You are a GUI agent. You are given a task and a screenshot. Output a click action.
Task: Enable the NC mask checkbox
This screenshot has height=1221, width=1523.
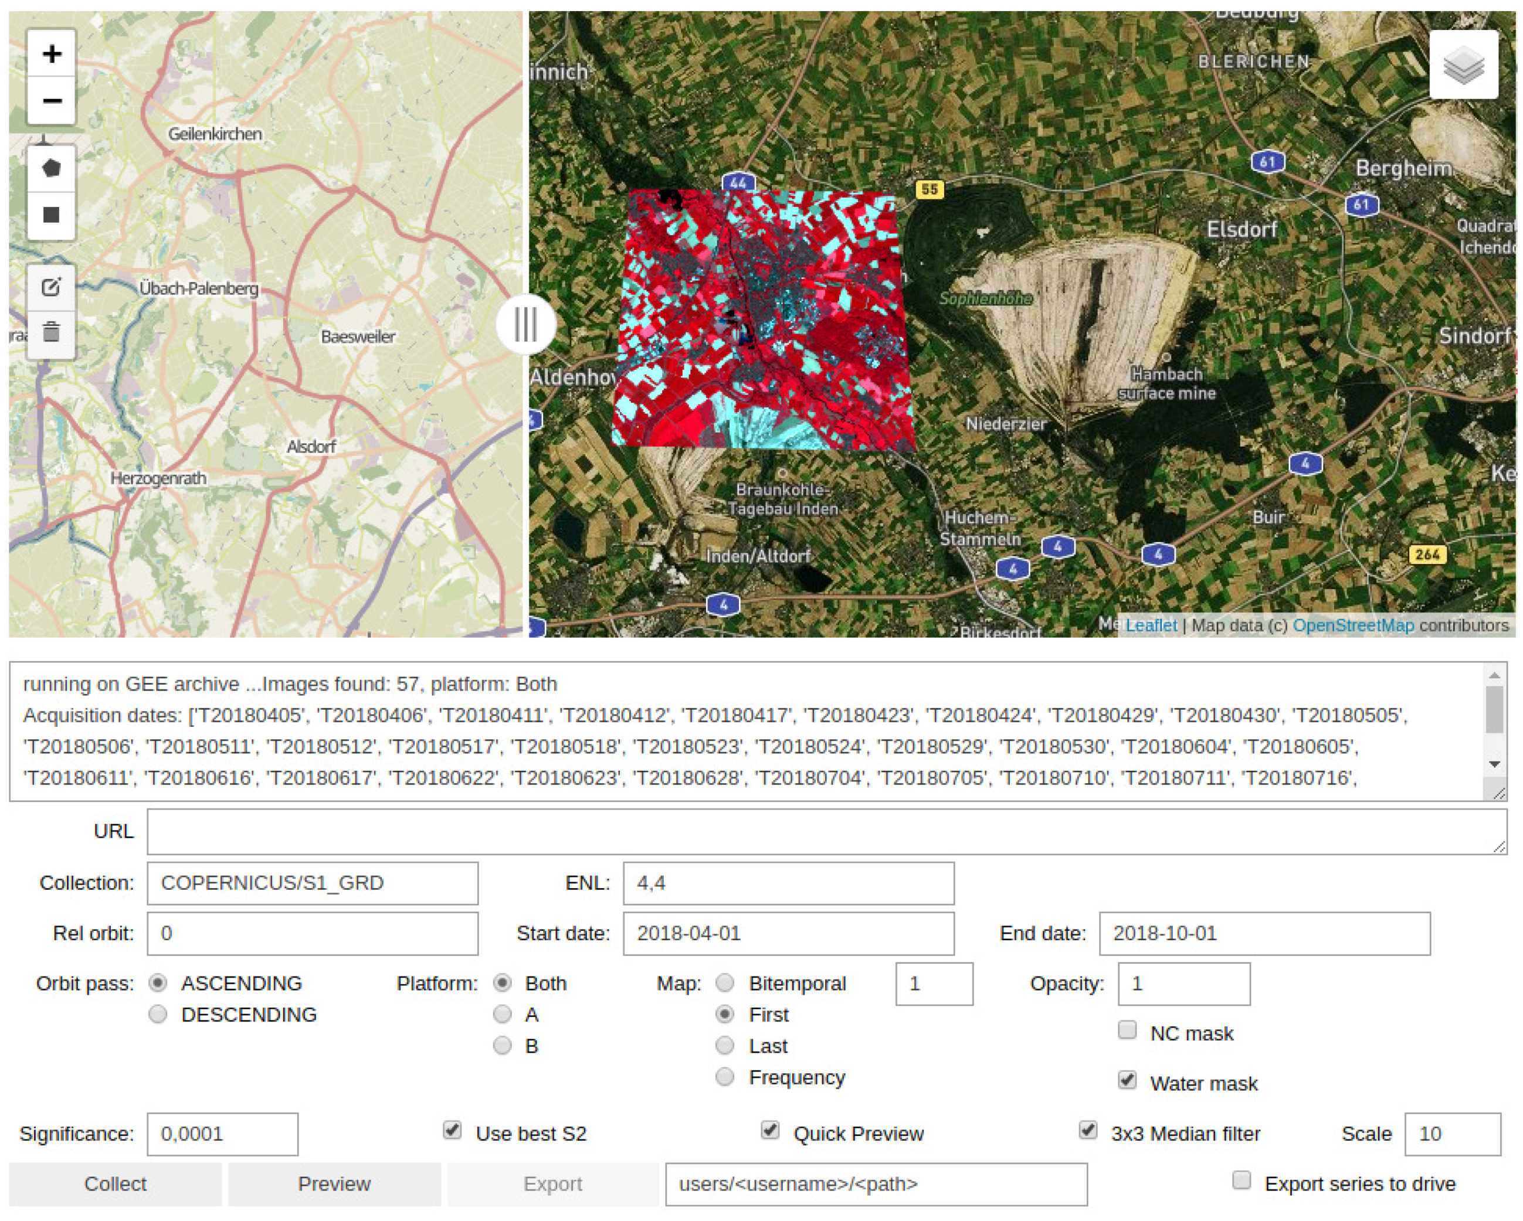click(x=1127, y=1030)
